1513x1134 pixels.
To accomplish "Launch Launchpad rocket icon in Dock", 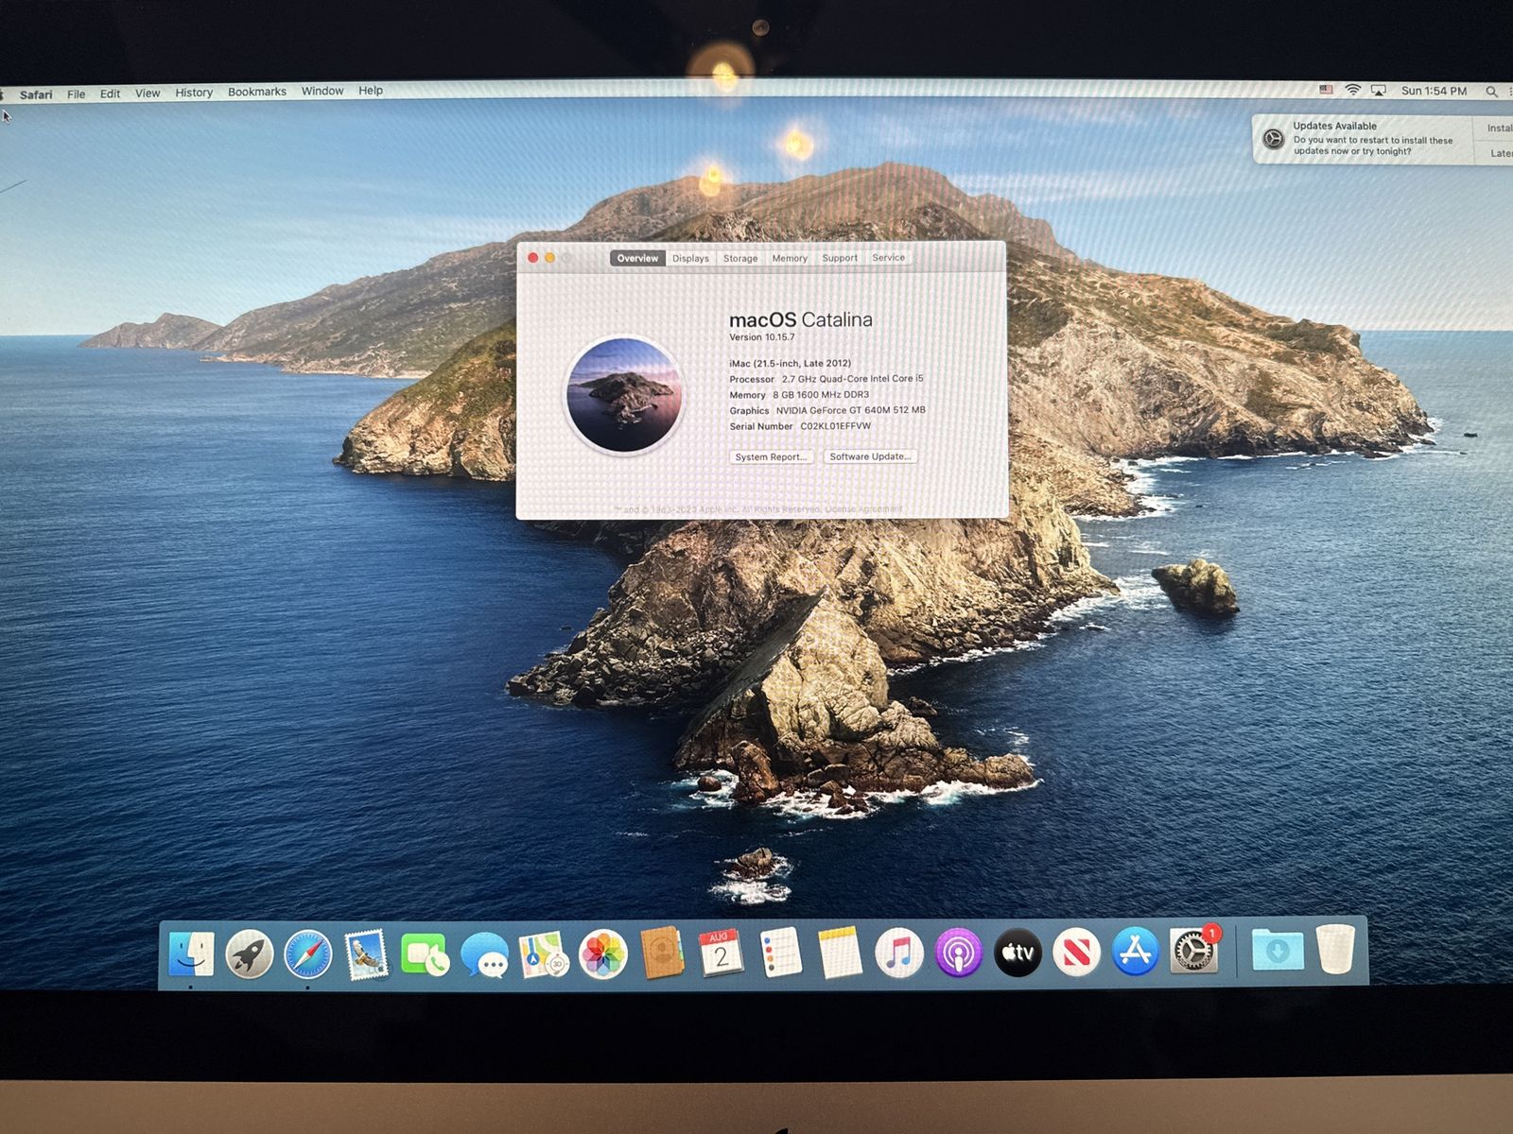I will point(250,954).
